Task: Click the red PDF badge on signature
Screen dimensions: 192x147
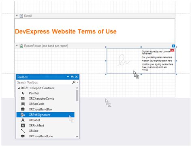Action: pos(172,50)
